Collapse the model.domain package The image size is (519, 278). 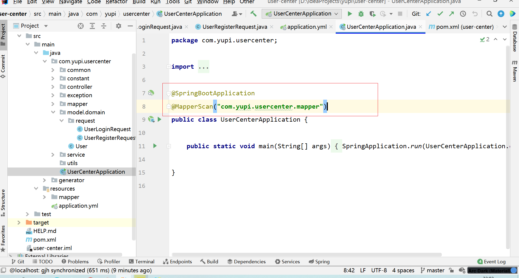(x=53, y=112)
